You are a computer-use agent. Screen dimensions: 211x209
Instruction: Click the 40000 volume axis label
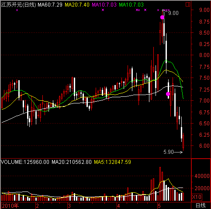coord(202,176)
